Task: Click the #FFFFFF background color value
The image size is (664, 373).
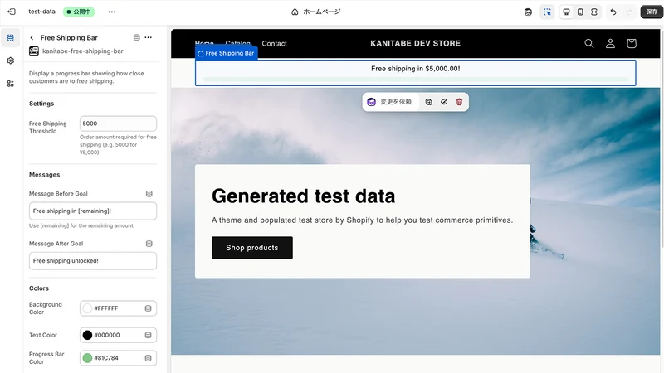Action: pos(106,308)
